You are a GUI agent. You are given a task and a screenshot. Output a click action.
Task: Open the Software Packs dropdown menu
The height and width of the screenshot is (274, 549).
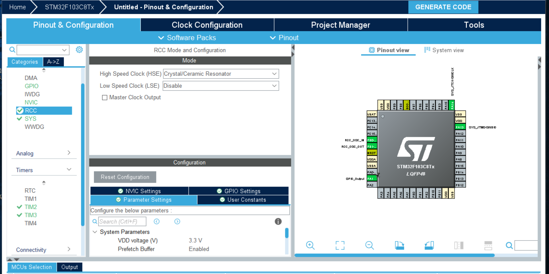[187, 38]
